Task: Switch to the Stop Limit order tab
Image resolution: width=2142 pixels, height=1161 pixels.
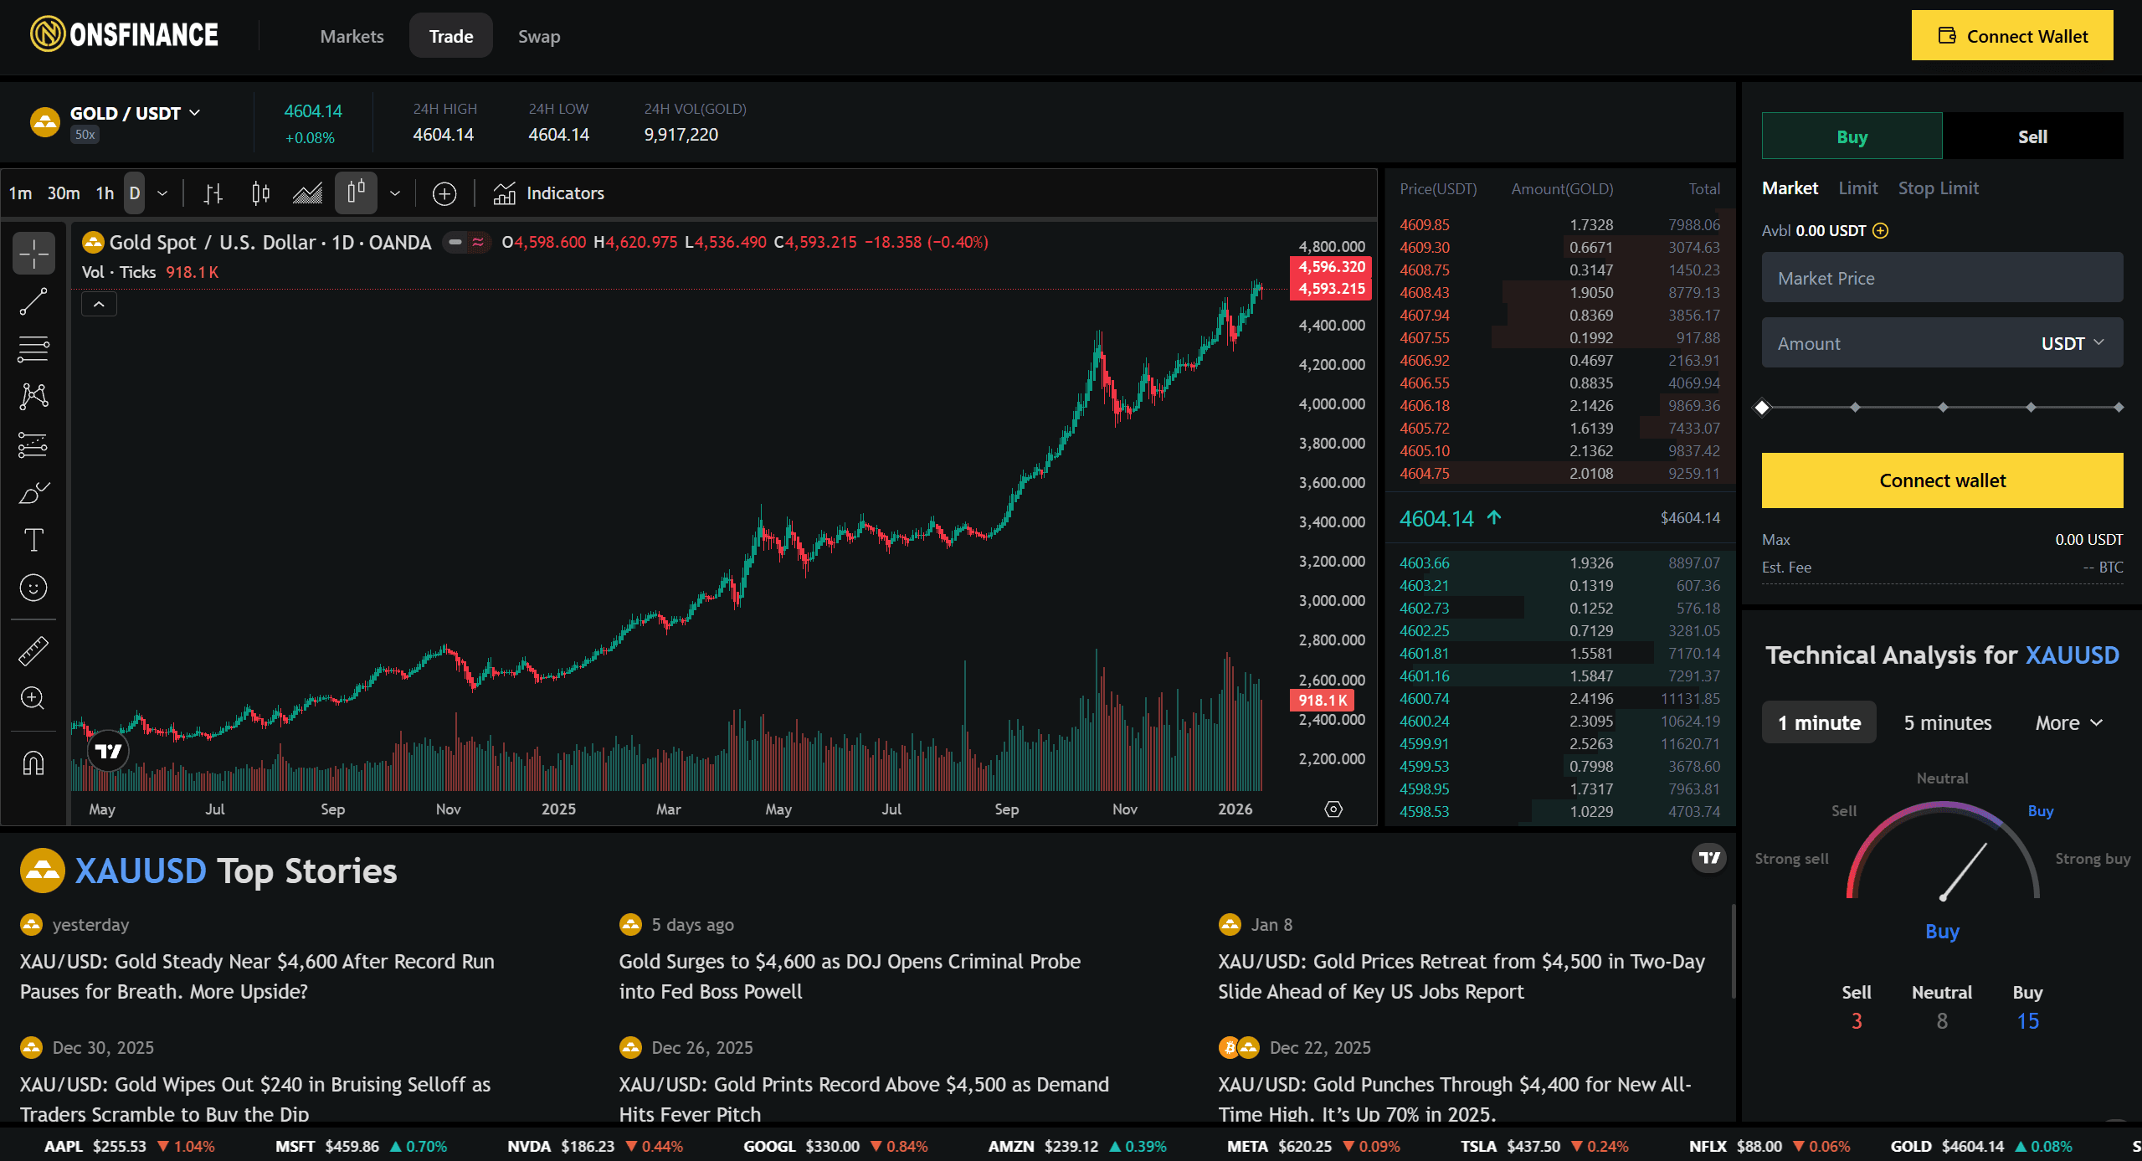Action: 1938,188
